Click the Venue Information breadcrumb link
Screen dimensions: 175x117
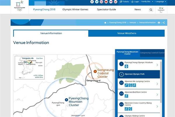tap(147, 22)
